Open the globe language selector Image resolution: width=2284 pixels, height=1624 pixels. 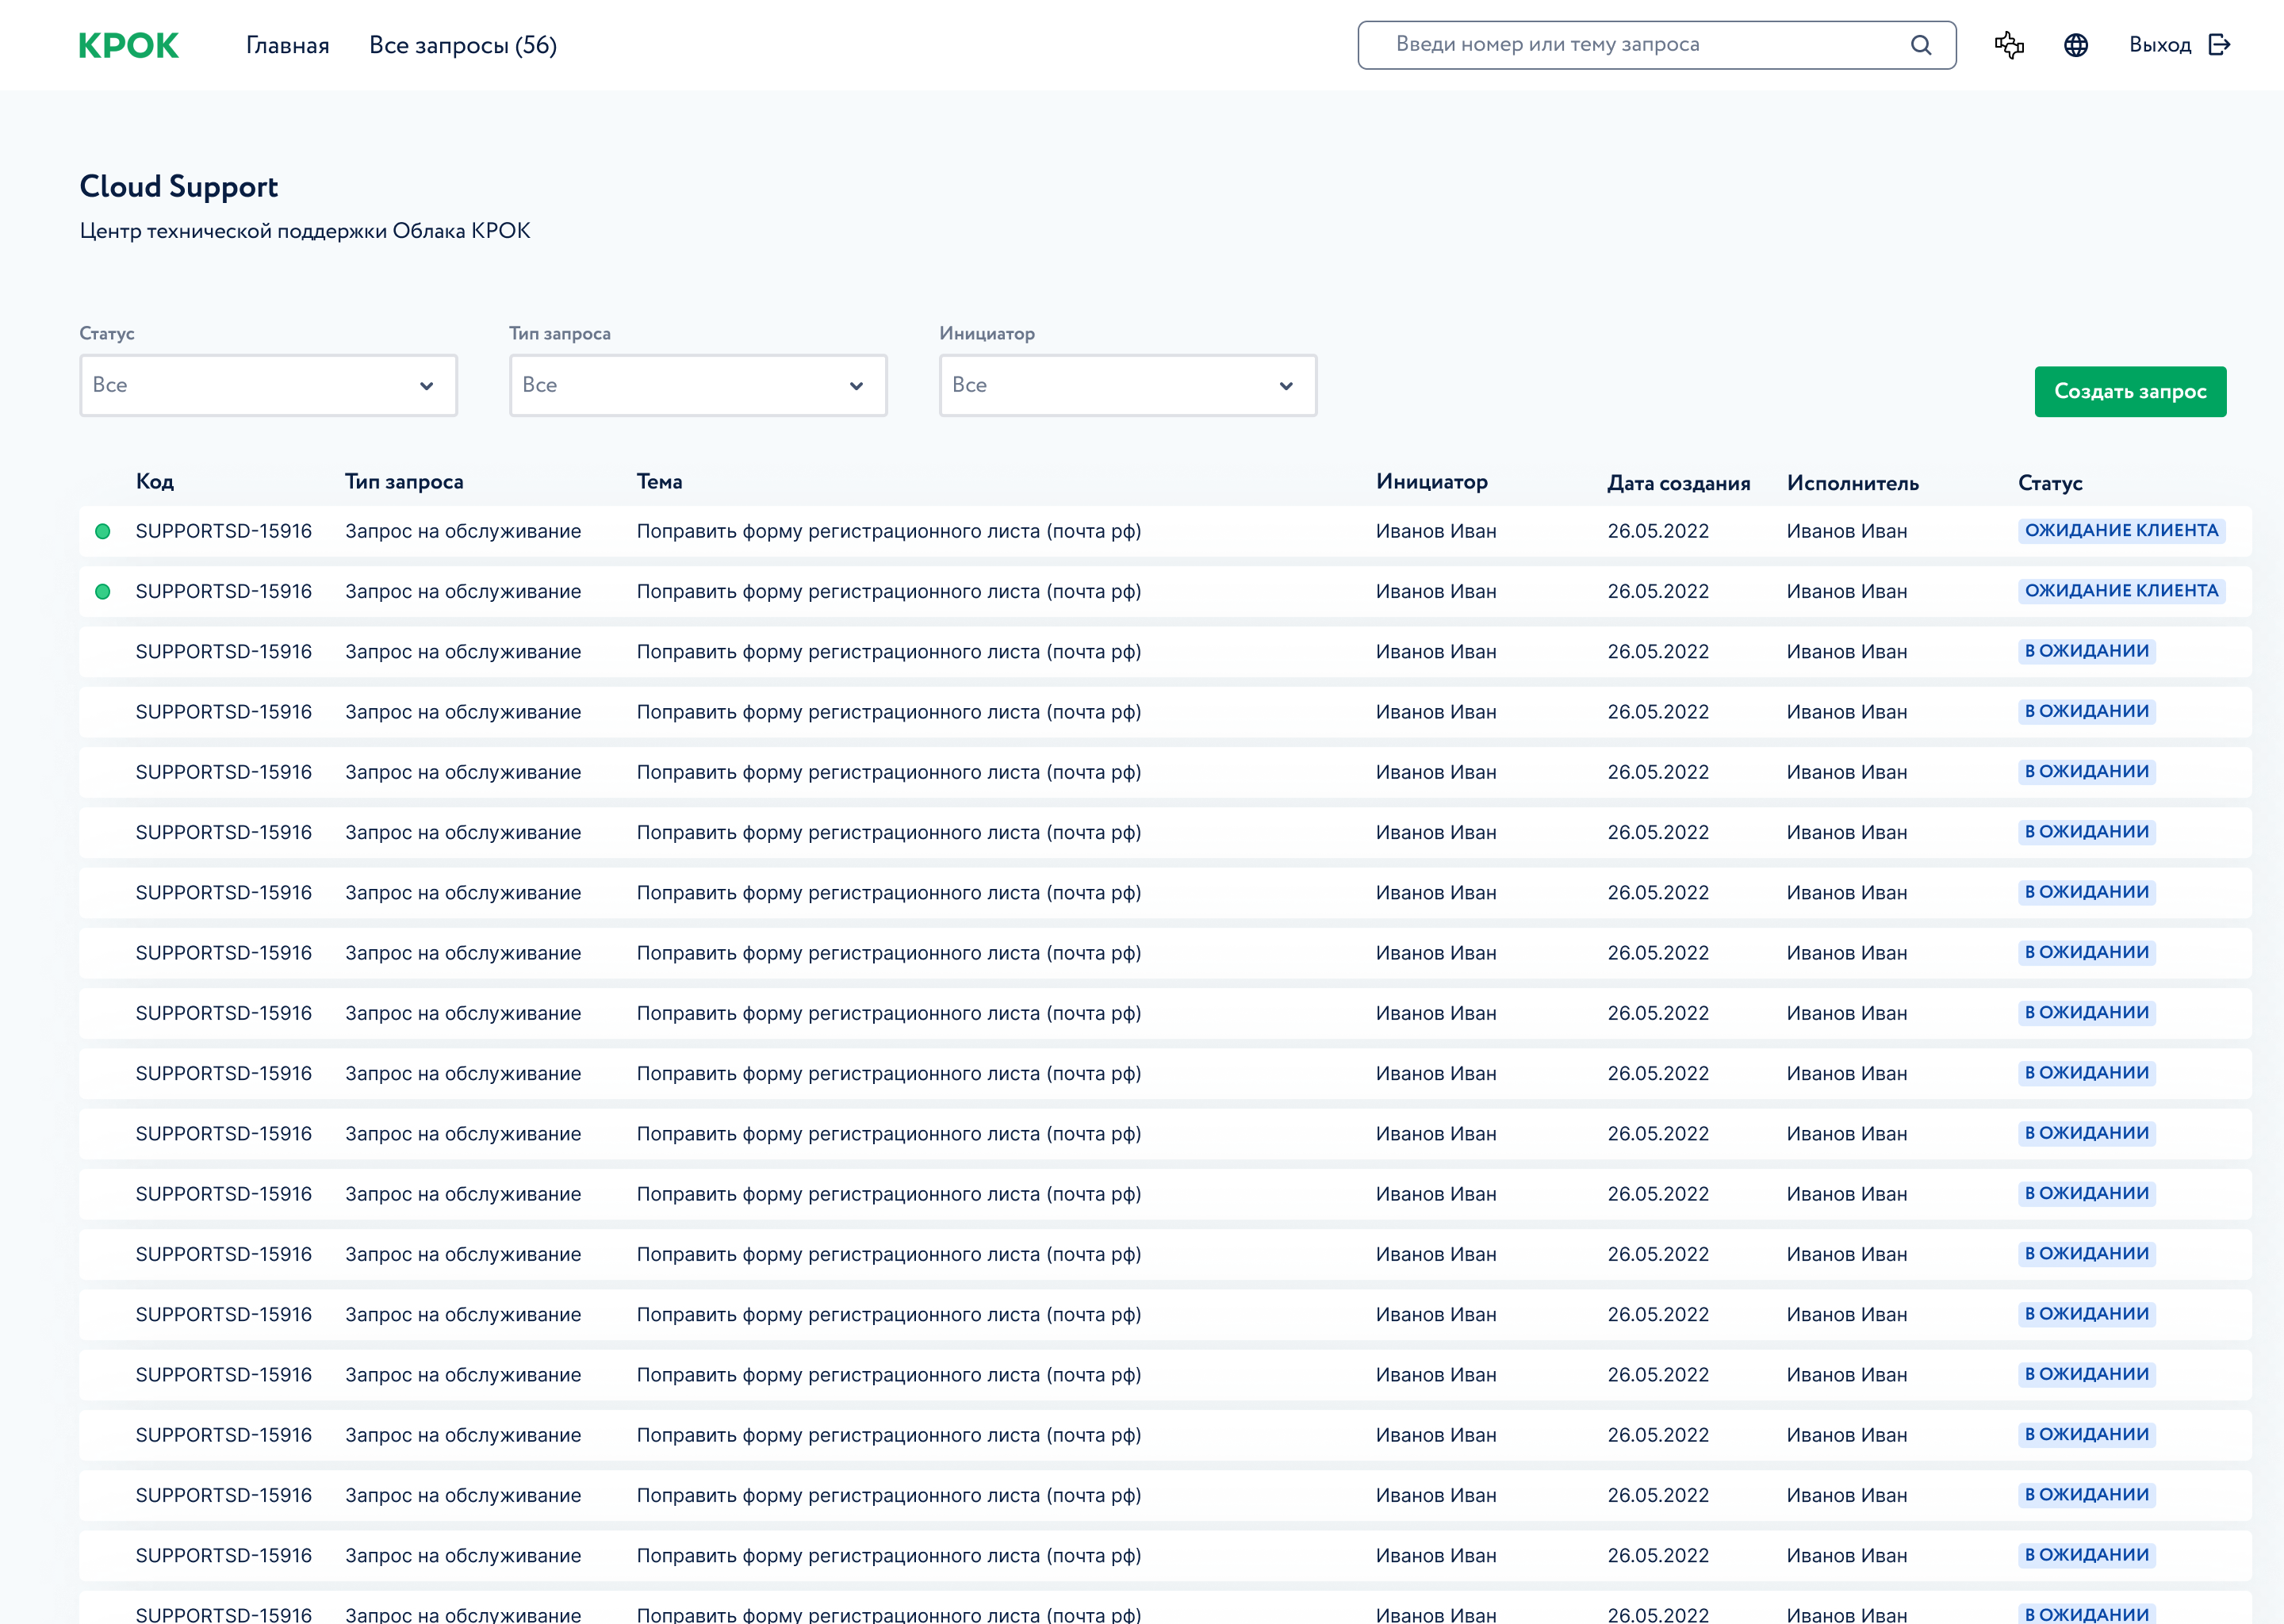click(x=2076, y=45)
